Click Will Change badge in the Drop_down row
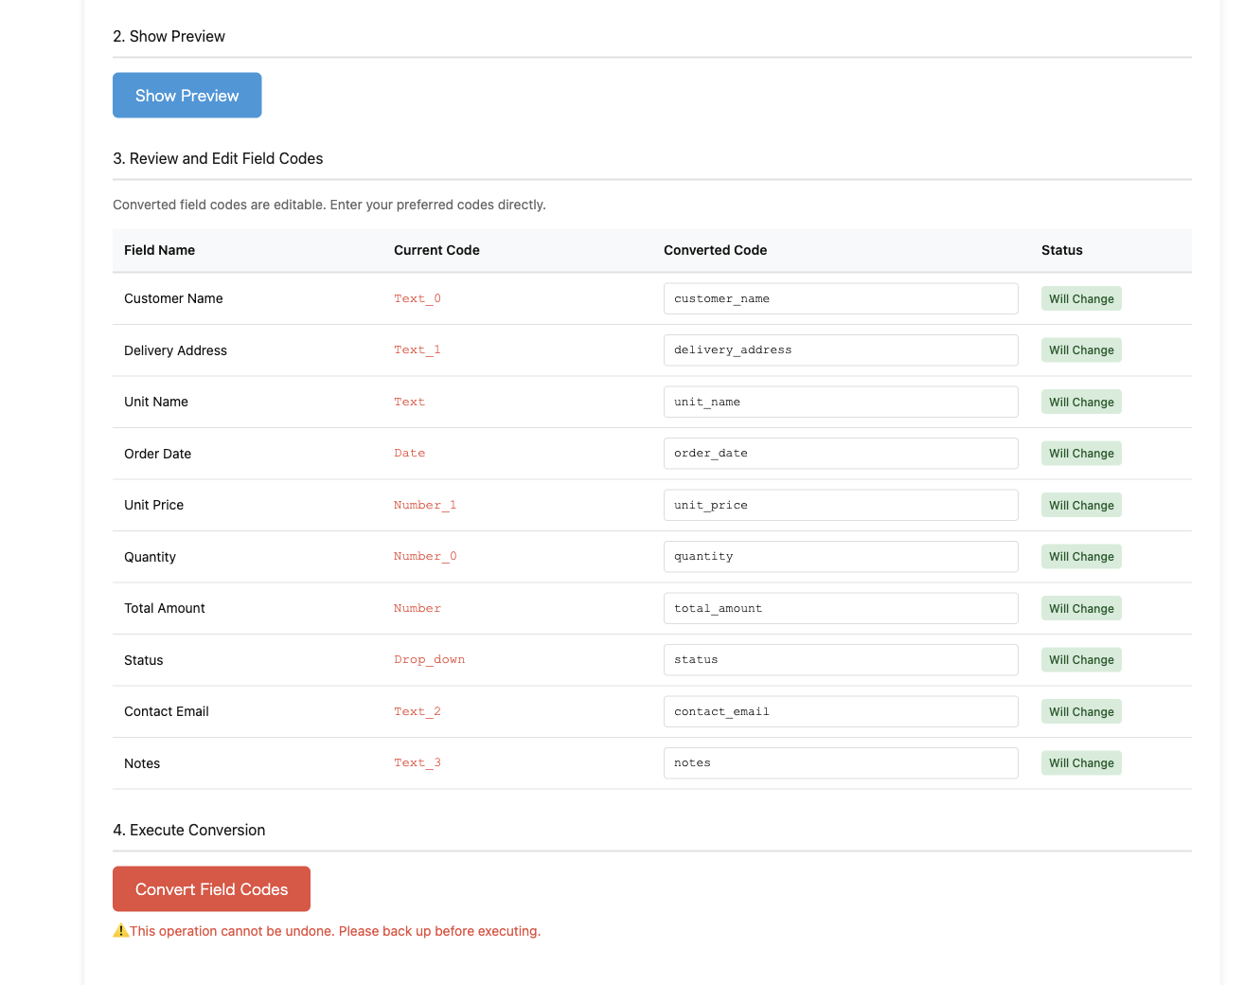 click(1081, 660)
